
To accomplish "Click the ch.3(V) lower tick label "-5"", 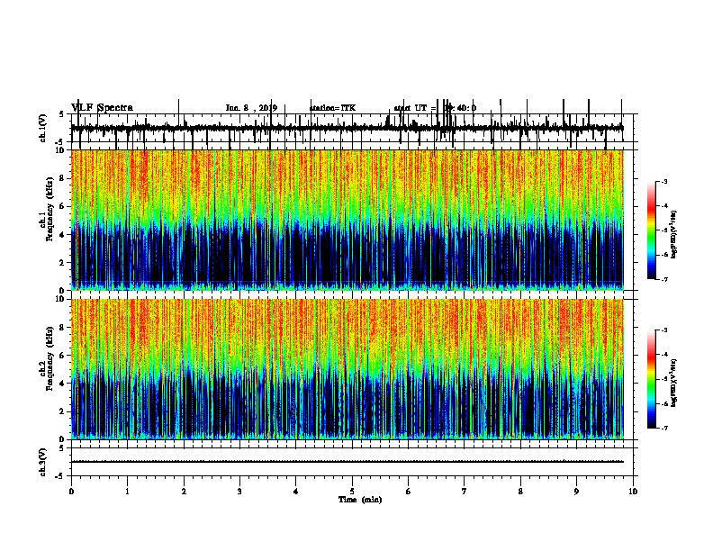I will (60, 476).
